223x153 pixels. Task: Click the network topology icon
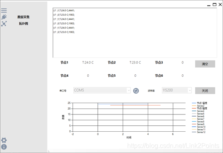[4, 24]
